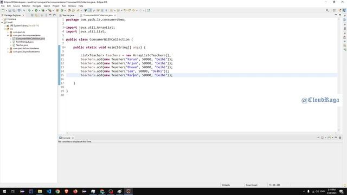Expand the Corejava project node

pos(2,19)
